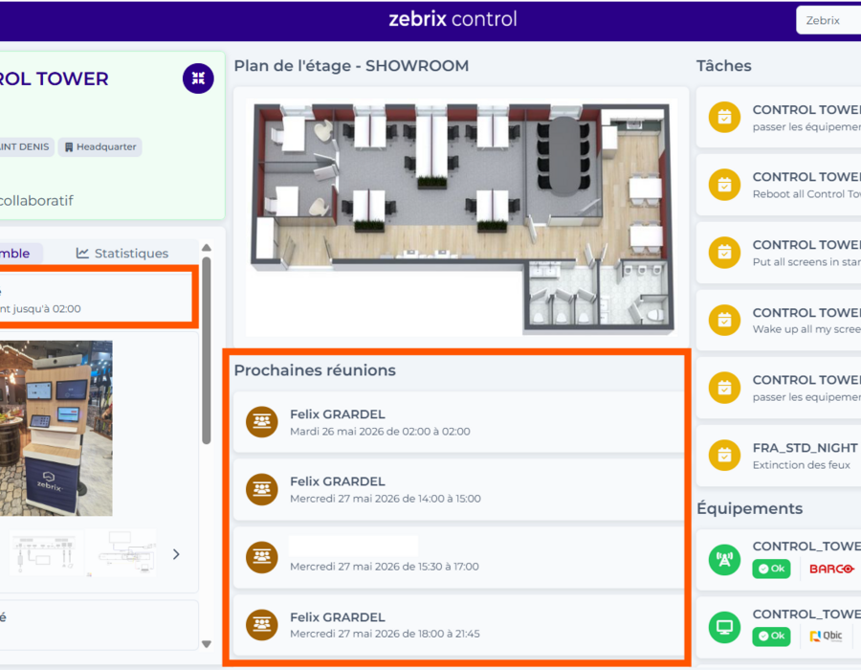The width and height of the screenshot is (861, 670).
Task: Click the Wake up all my screens task icon
Action: click(x=725, y=320)
